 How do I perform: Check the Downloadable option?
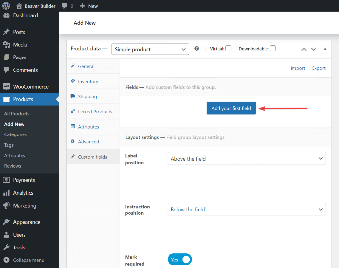click(273, 48)
